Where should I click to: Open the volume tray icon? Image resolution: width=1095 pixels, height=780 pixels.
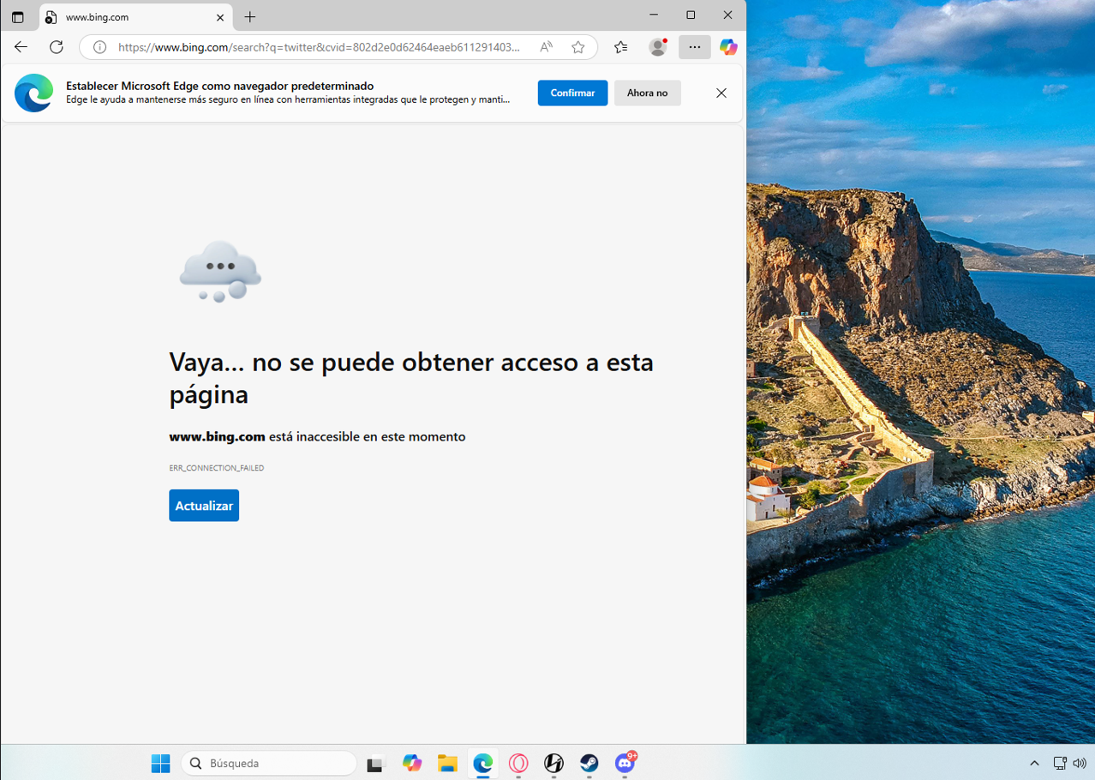(x=1080, y=763)
